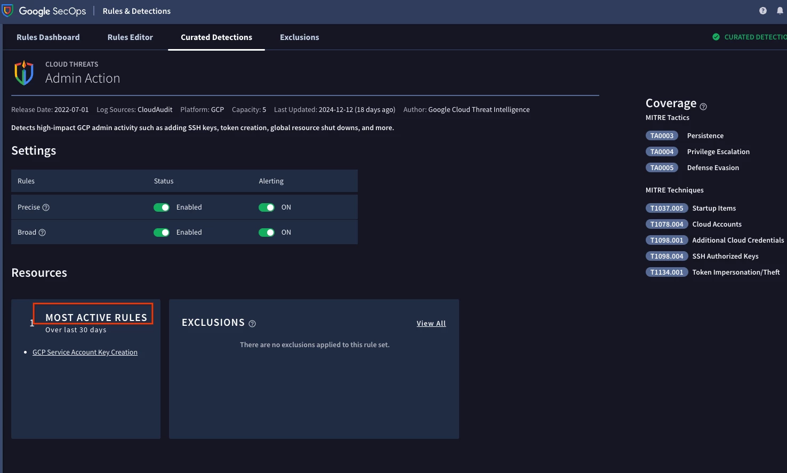This screenshot has width=787, height=473.
Task: Click the Status column header
Action: pyautogui.click(x=164, y=181)
